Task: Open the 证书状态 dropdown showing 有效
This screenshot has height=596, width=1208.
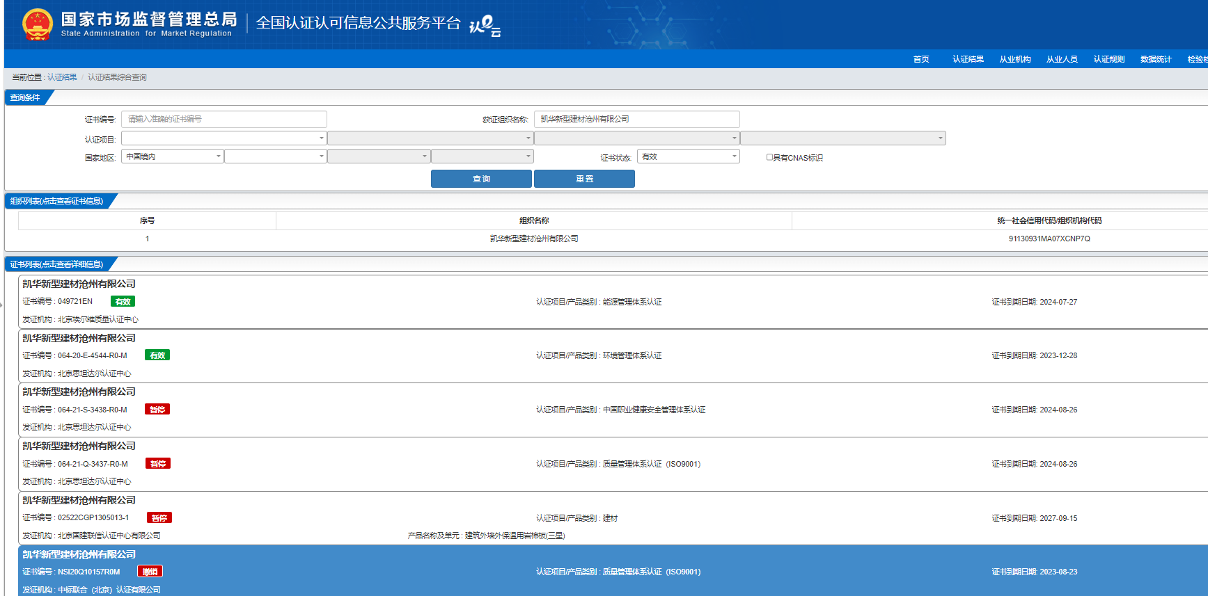Action: (689, 156)
